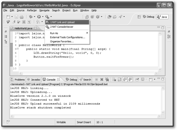
Task: Click the Print toolbar icon
Action: click(22, 17)
